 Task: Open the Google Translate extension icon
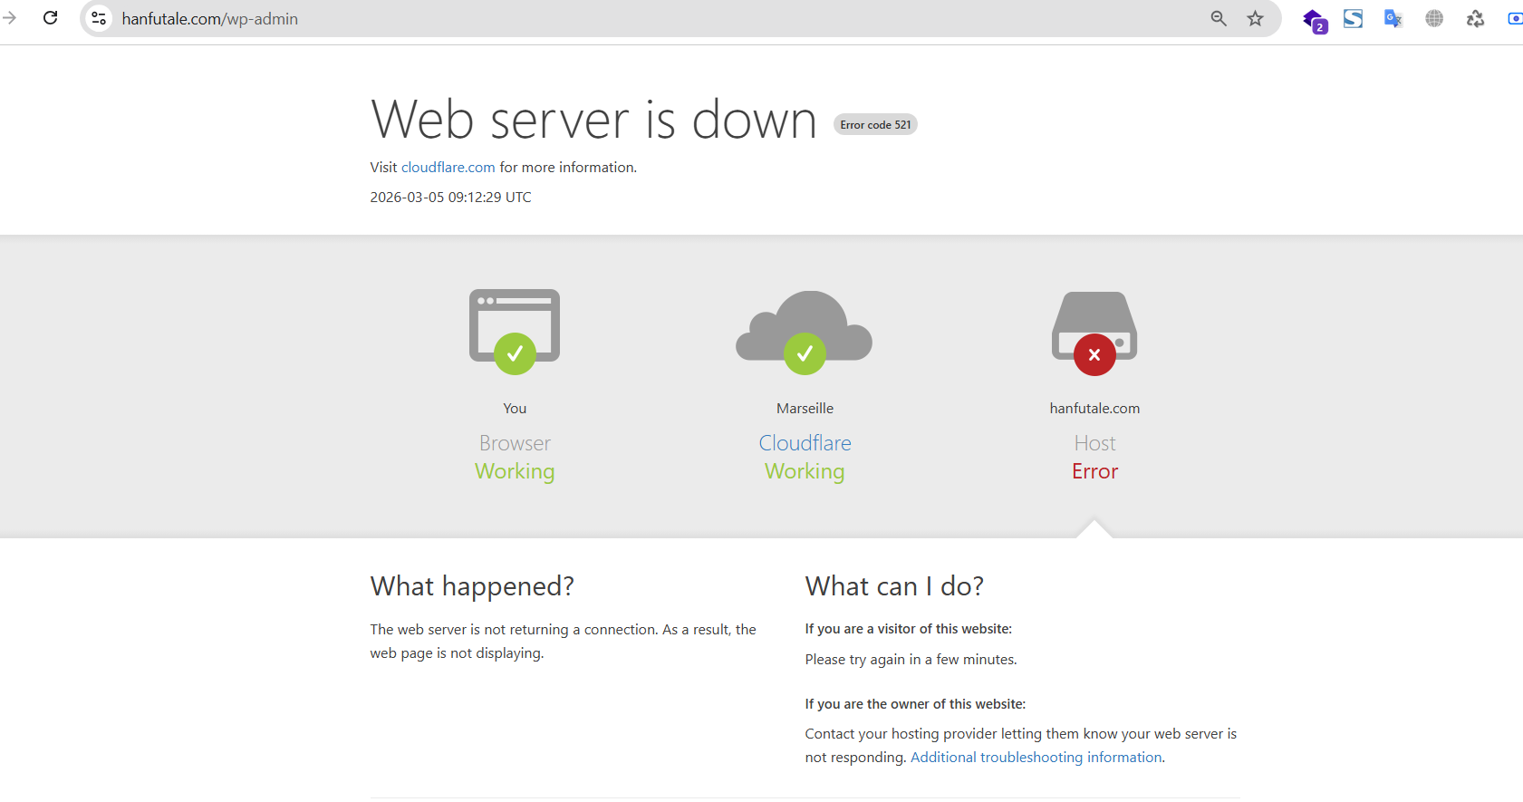[x=1393, y=18]
